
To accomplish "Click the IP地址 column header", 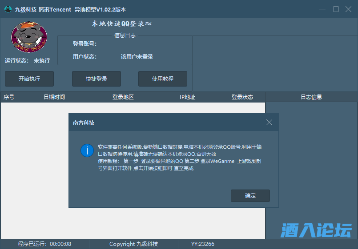I will pyautogui.click(x=187, y=97).
